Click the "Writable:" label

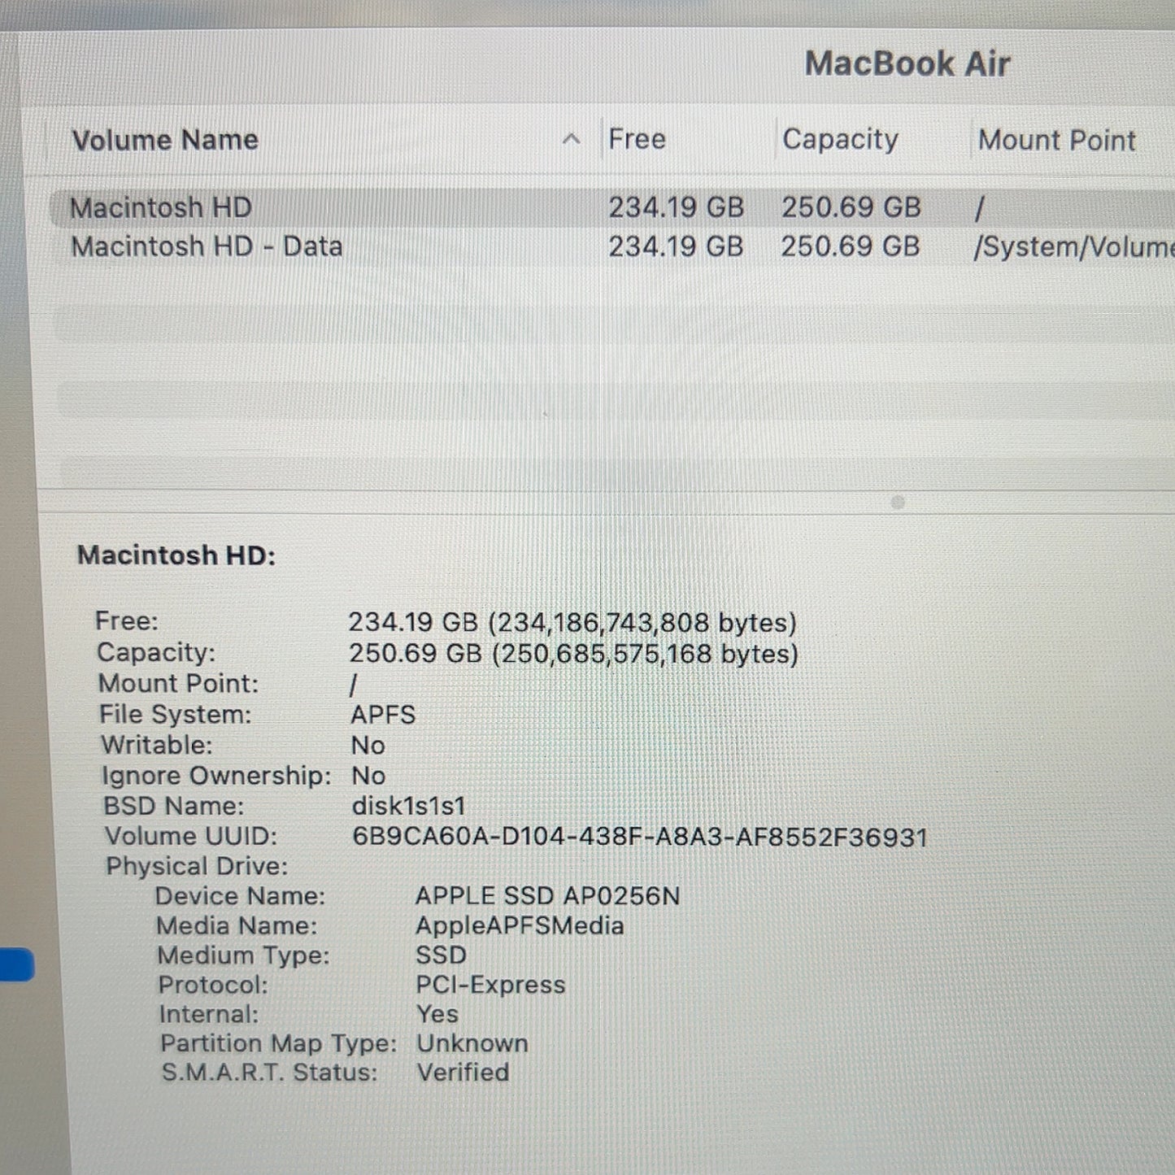(x=157, y=745)
